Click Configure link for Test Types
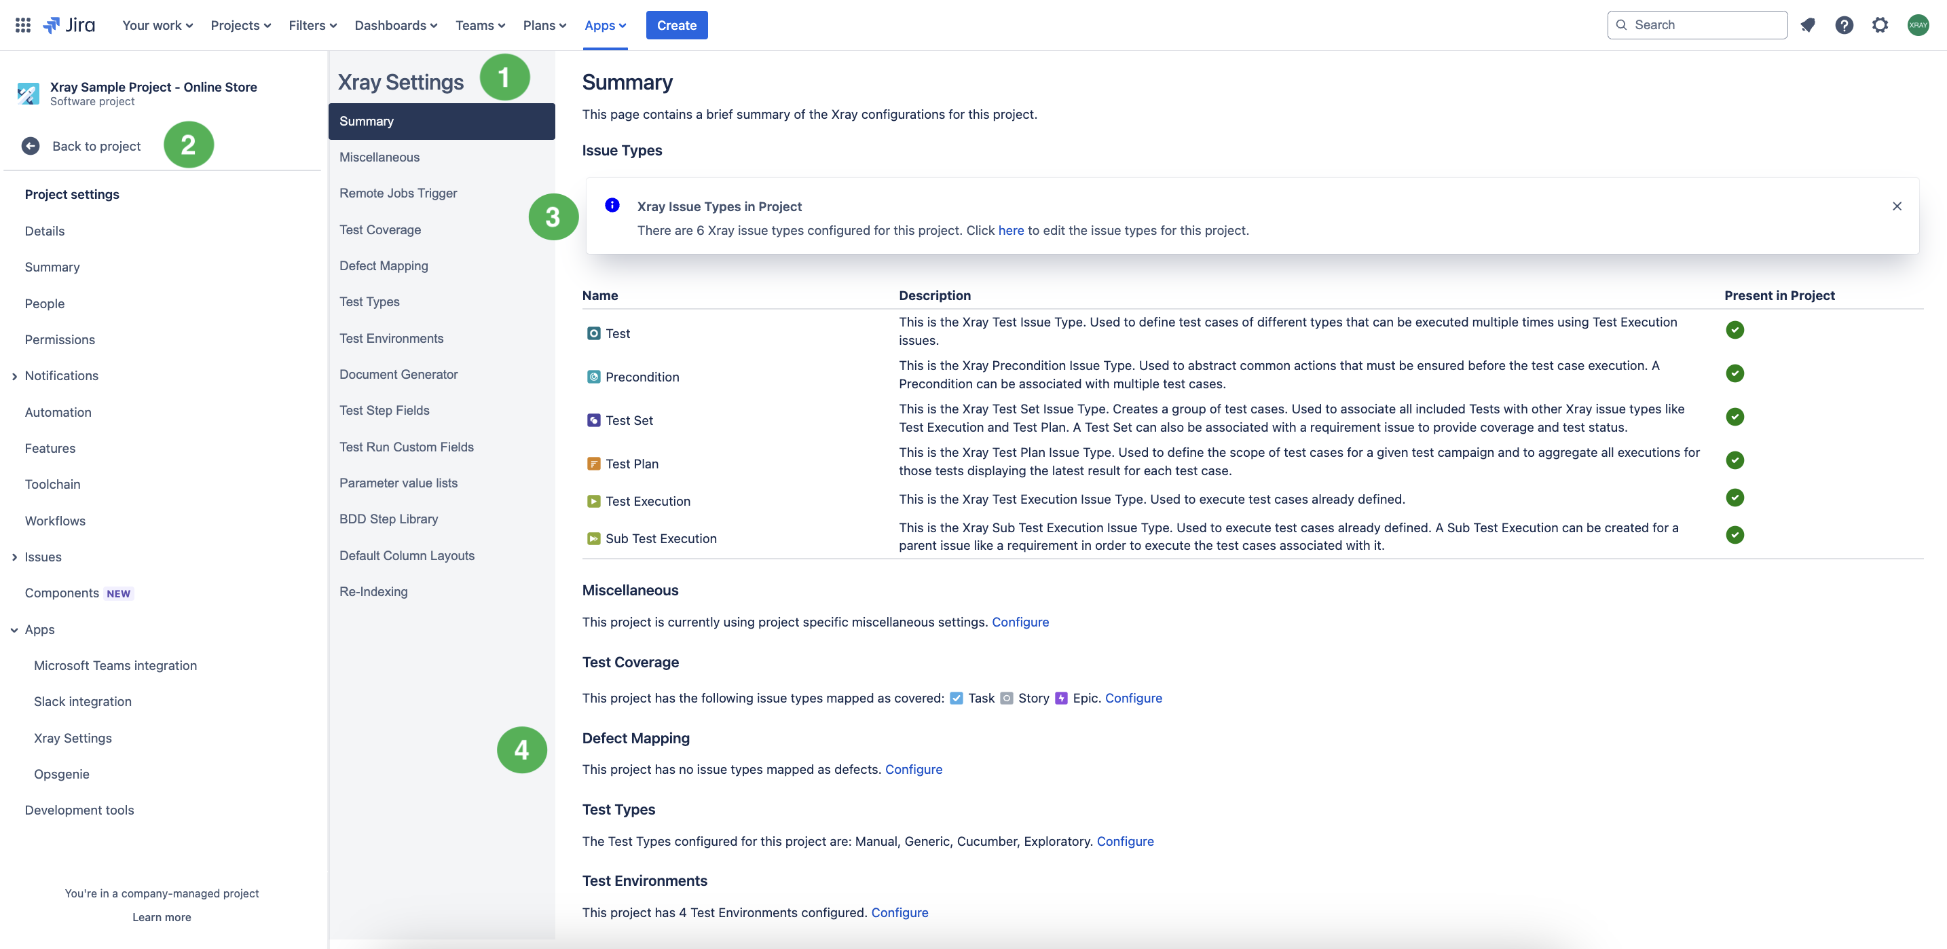 (1125, 841)
